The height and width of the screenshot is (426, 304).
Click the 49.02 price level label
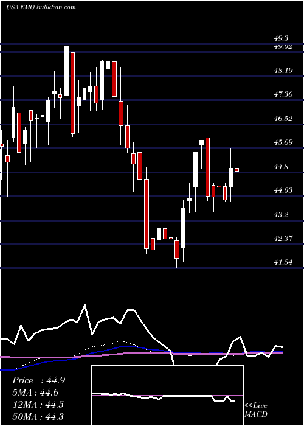pos(283,47)
